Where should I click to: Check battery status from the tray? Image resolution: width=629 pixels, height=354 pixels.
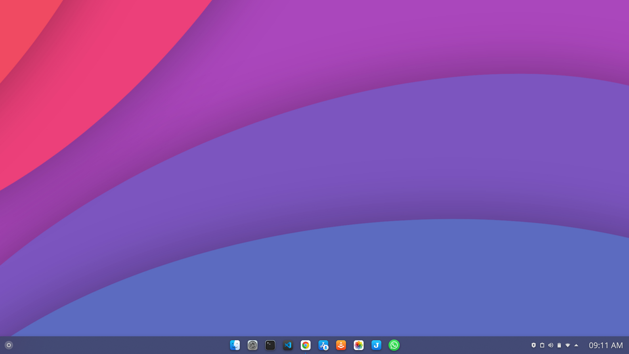(559, 345)
